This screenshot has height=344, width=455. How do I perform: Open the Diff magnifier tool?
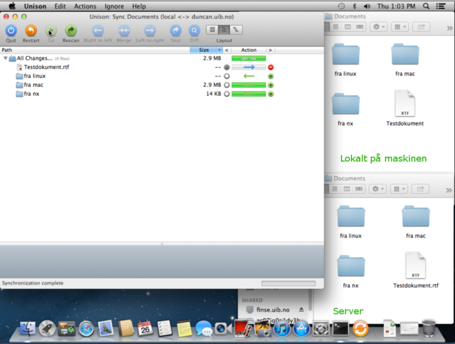tap(194, 30)
